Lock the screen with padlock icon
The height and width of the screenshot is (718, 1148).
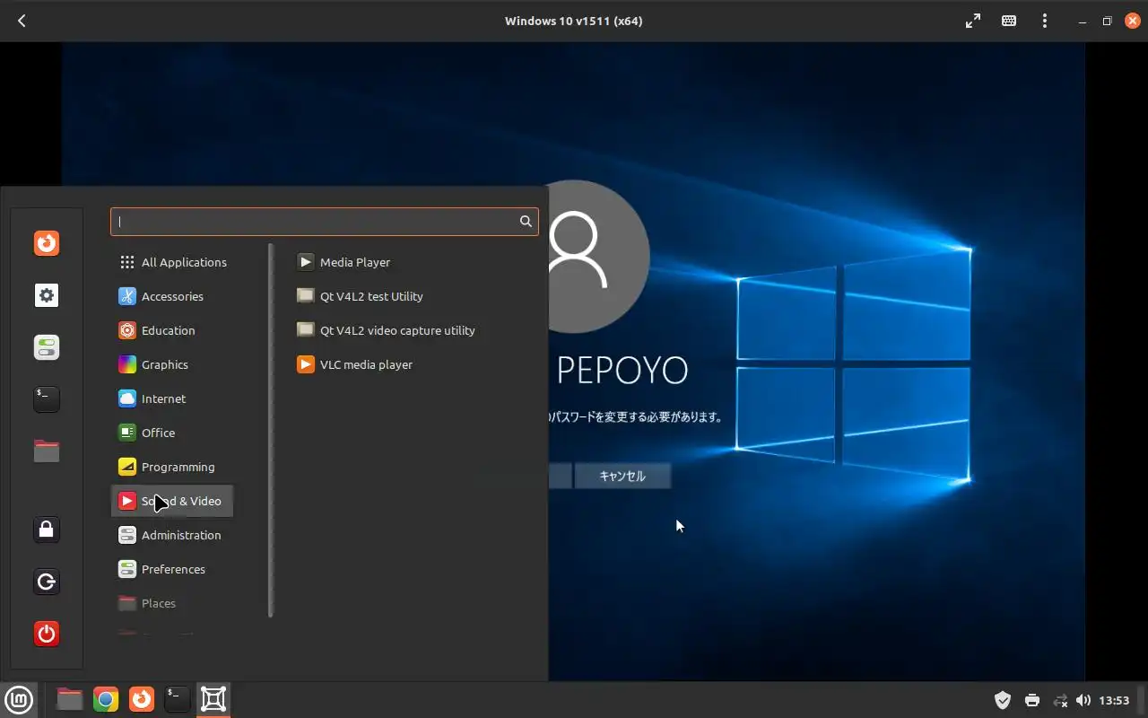[47, 530]
